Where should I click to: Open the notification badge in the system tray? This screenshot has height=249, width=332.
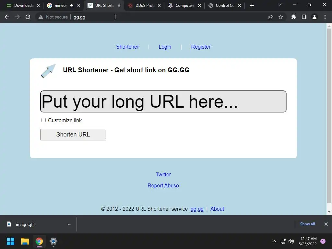click(x=323, y=241)
